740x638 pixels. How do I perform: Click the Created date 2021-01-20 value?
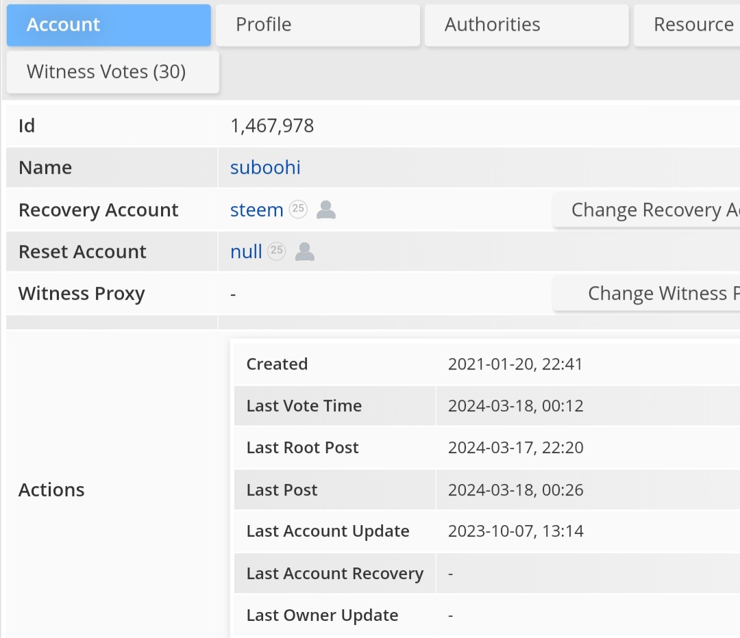tap(515, 364)
